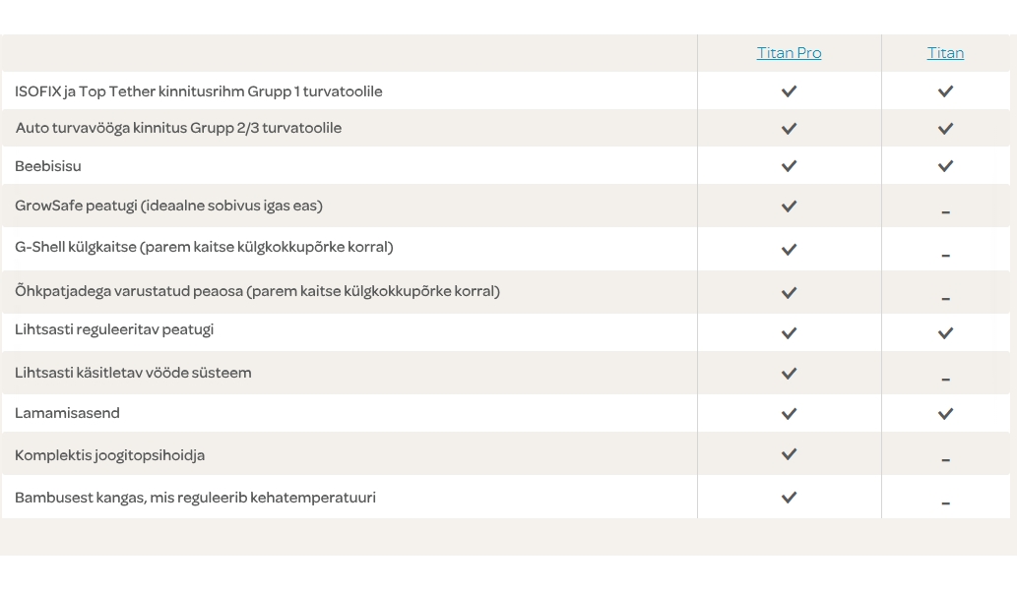Click the Õhkpatjadega varustatud peaosa row label
1017x590 pixels.
pos(258,291)
